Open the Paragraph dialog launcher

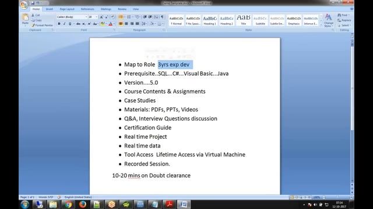tap(164, 30)
